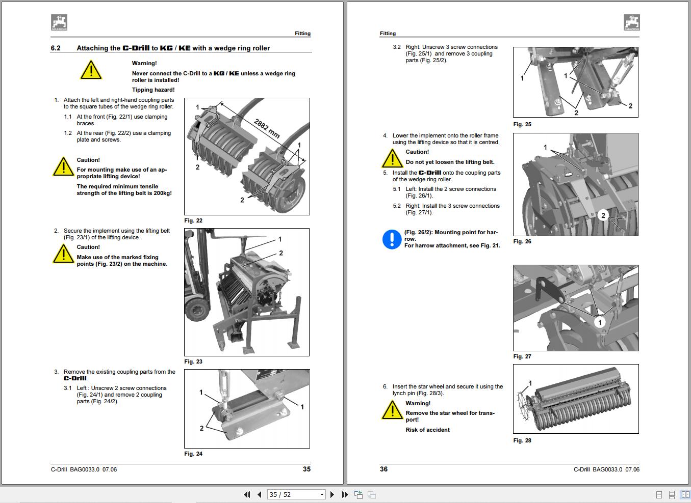
Task: Click the tipping hazard warning triangle icon
Action: tap(91, 70)
